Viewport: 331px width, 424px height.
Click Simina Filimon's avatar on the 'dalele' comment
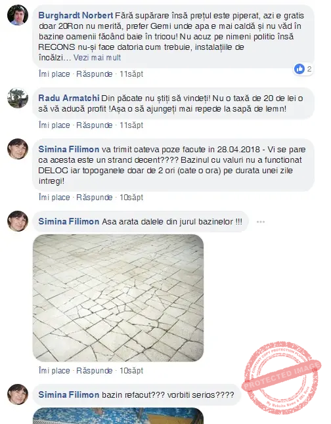click(18, 221)
